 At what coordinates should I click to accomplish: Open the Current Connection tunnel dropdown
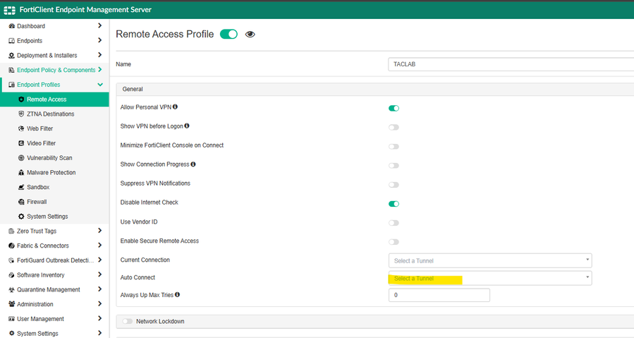[490, 260]
